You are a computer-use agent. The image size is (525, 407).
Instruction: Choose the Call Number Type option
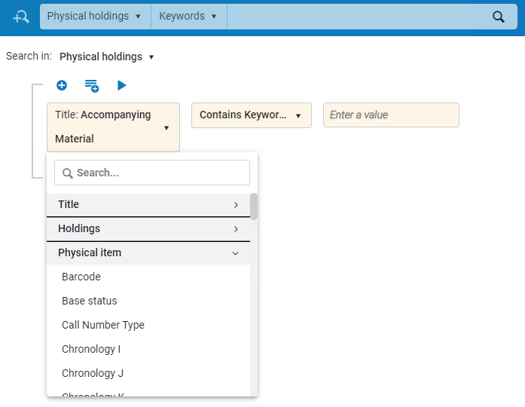tap(103, 325)
